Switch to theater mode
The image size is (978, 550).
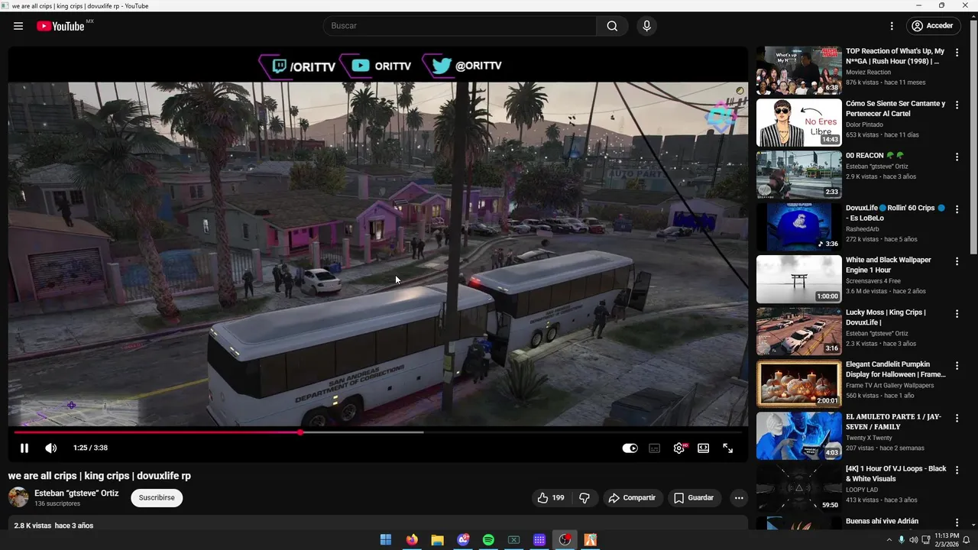(703, 448)
